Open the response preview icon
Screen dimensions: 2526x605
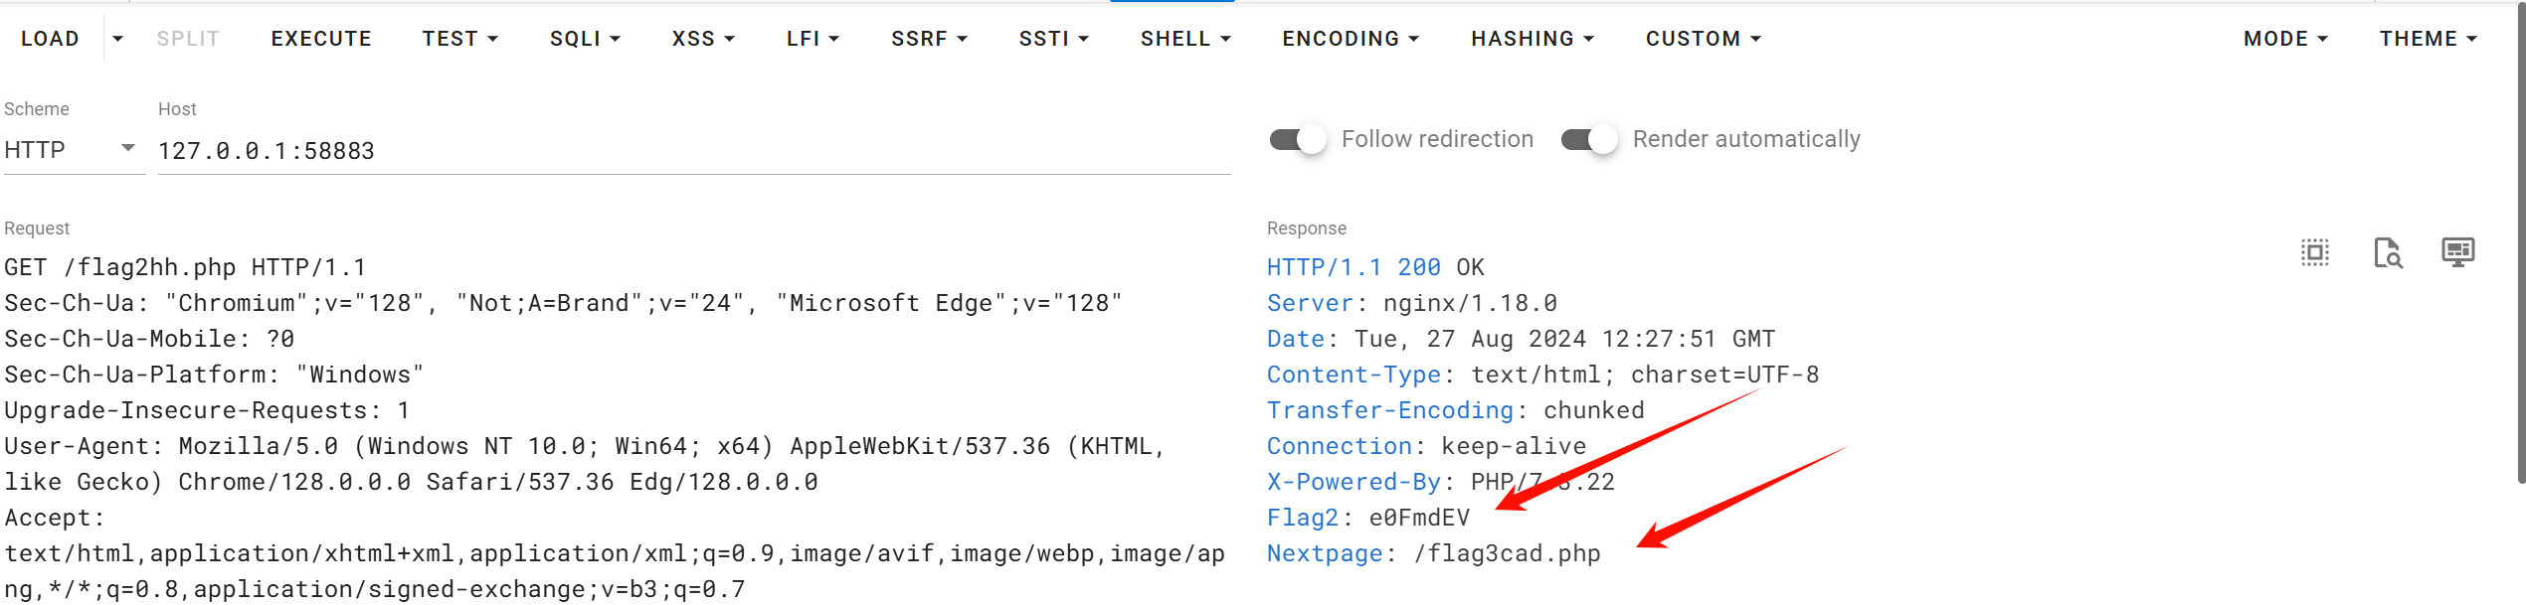tap(2387, 253)
